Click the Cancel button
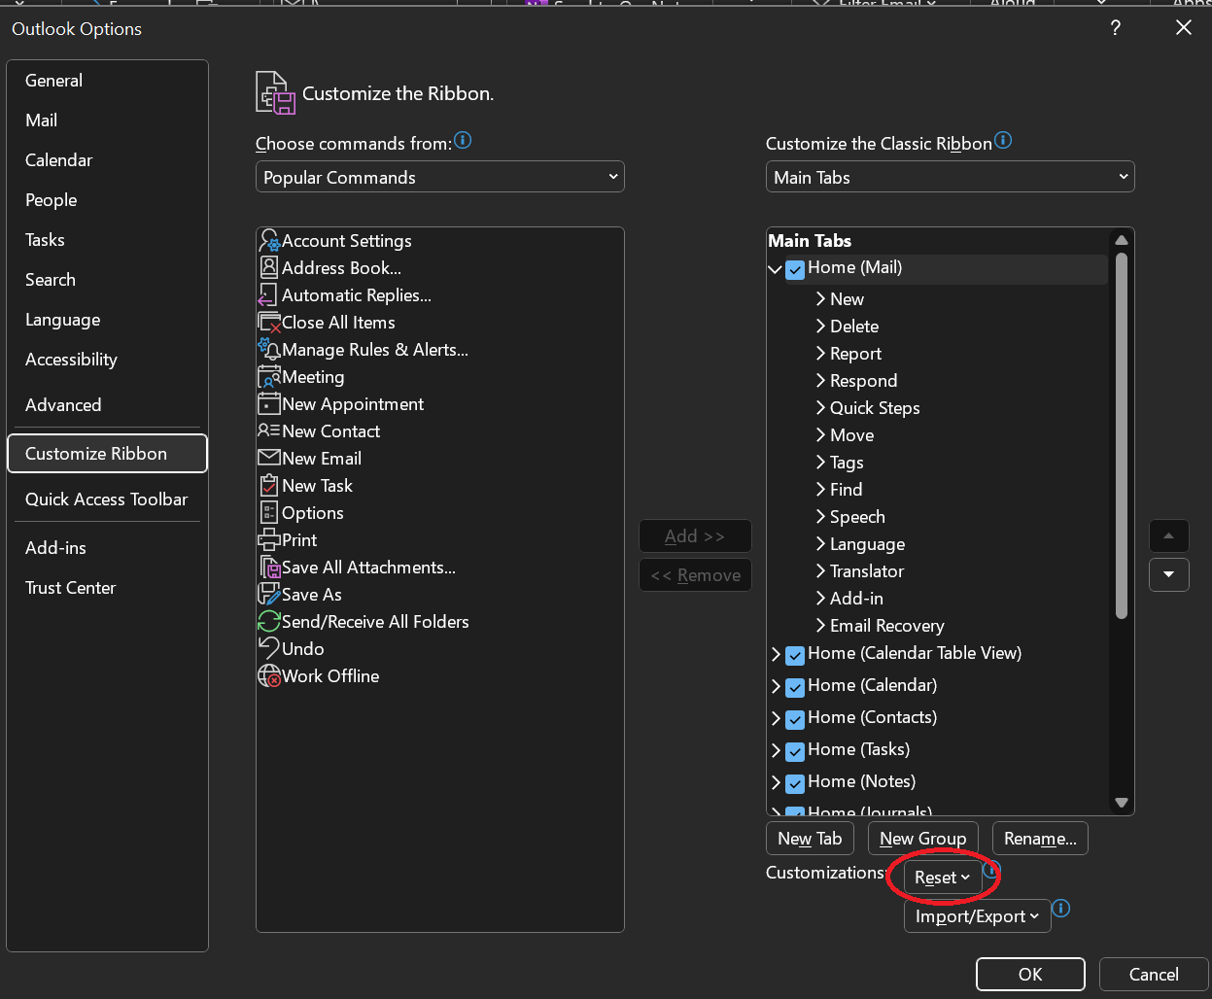 pos(1154,975)
